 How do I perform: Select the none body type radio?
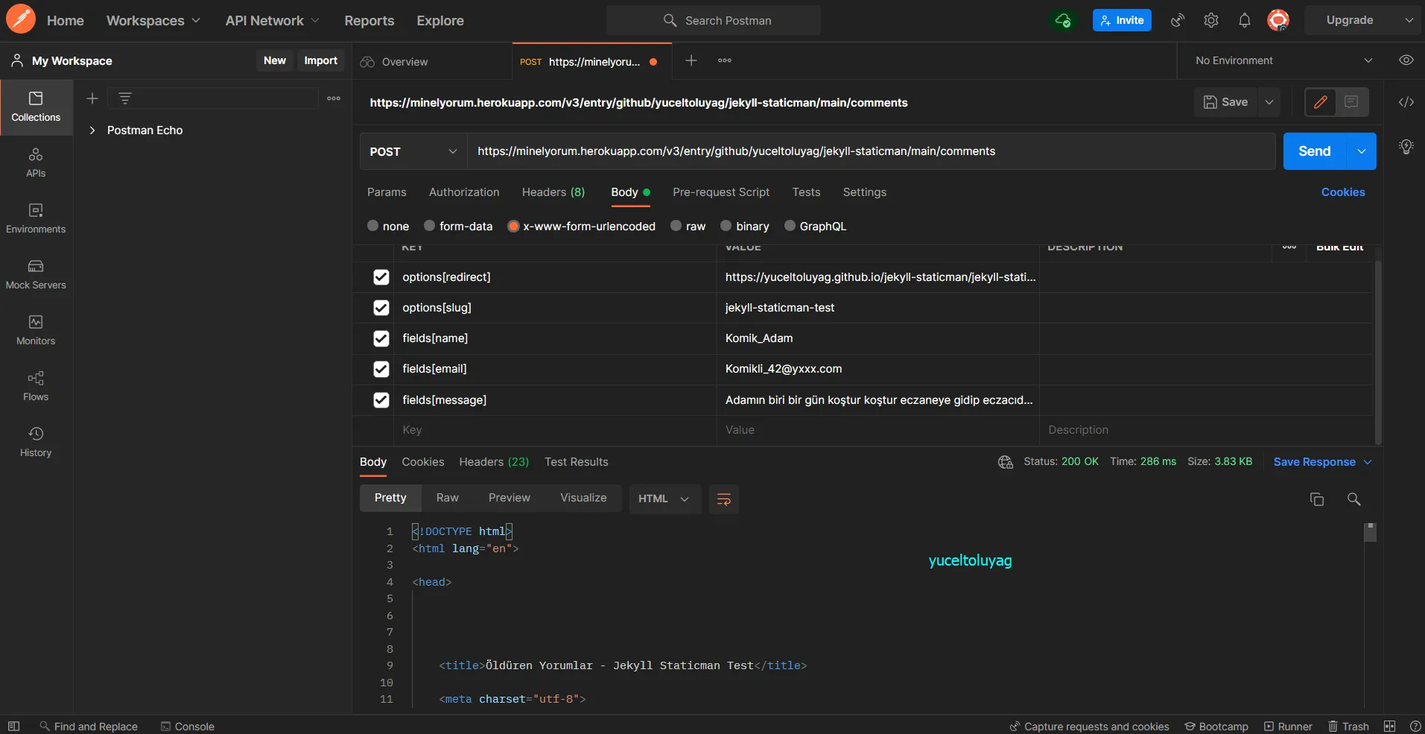pos(373,226)
